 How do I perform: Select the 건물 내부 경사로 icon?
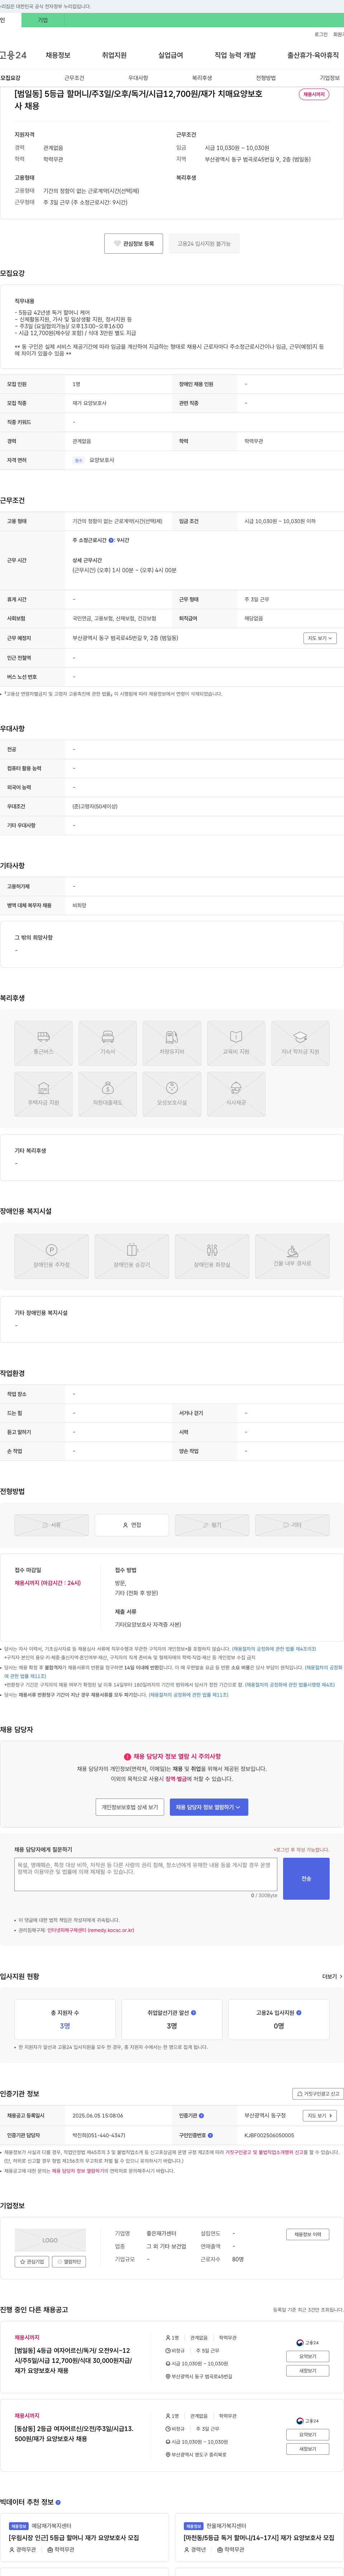point(292,1256)
